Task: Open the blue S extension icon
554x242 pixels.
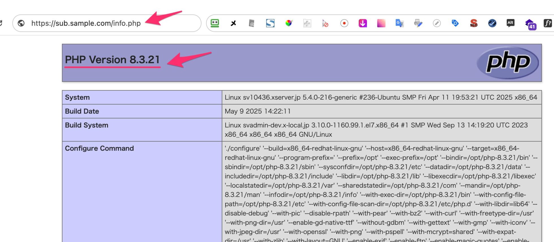Action: (270, 23)
